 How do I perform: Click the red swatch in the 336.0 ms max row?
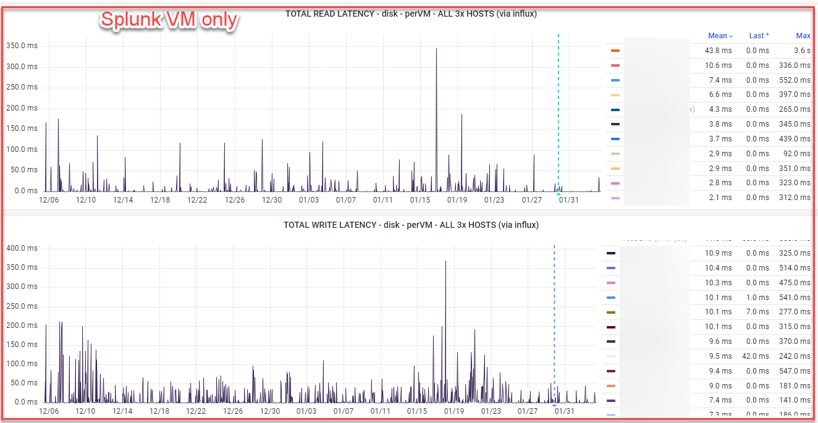pos(615,65)
